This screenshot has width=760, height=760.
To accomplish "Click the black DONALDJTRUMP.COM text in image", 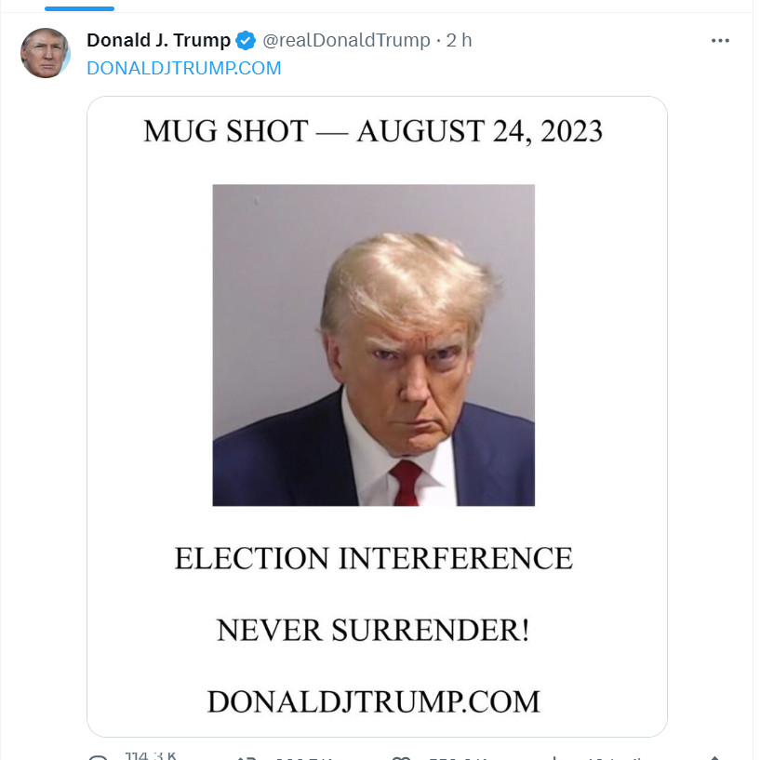I will 373,701.
